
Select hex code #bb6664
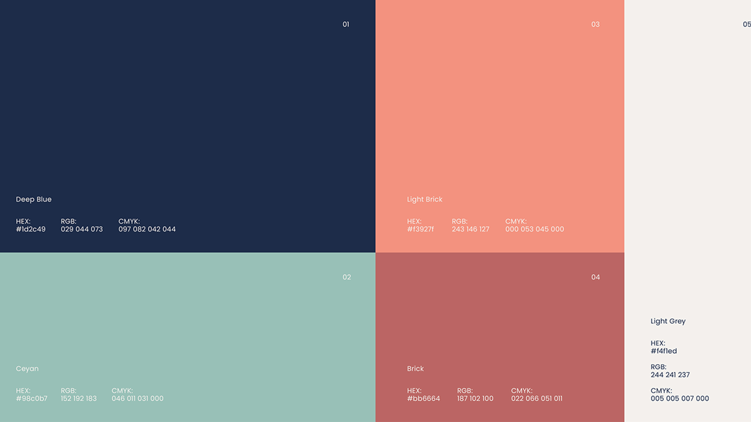click(x=423, y=398)
